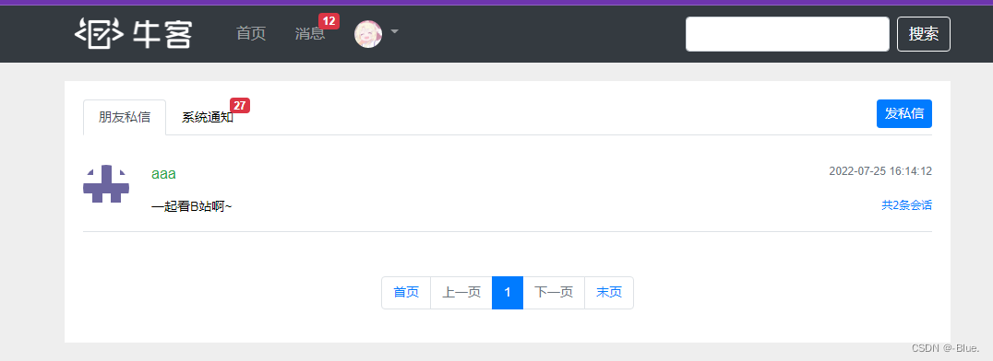Screen dimensions: 993x361
Task: Click the timestamp 2022-07-25 16:14:12
Action: click(x=880, y=171)
